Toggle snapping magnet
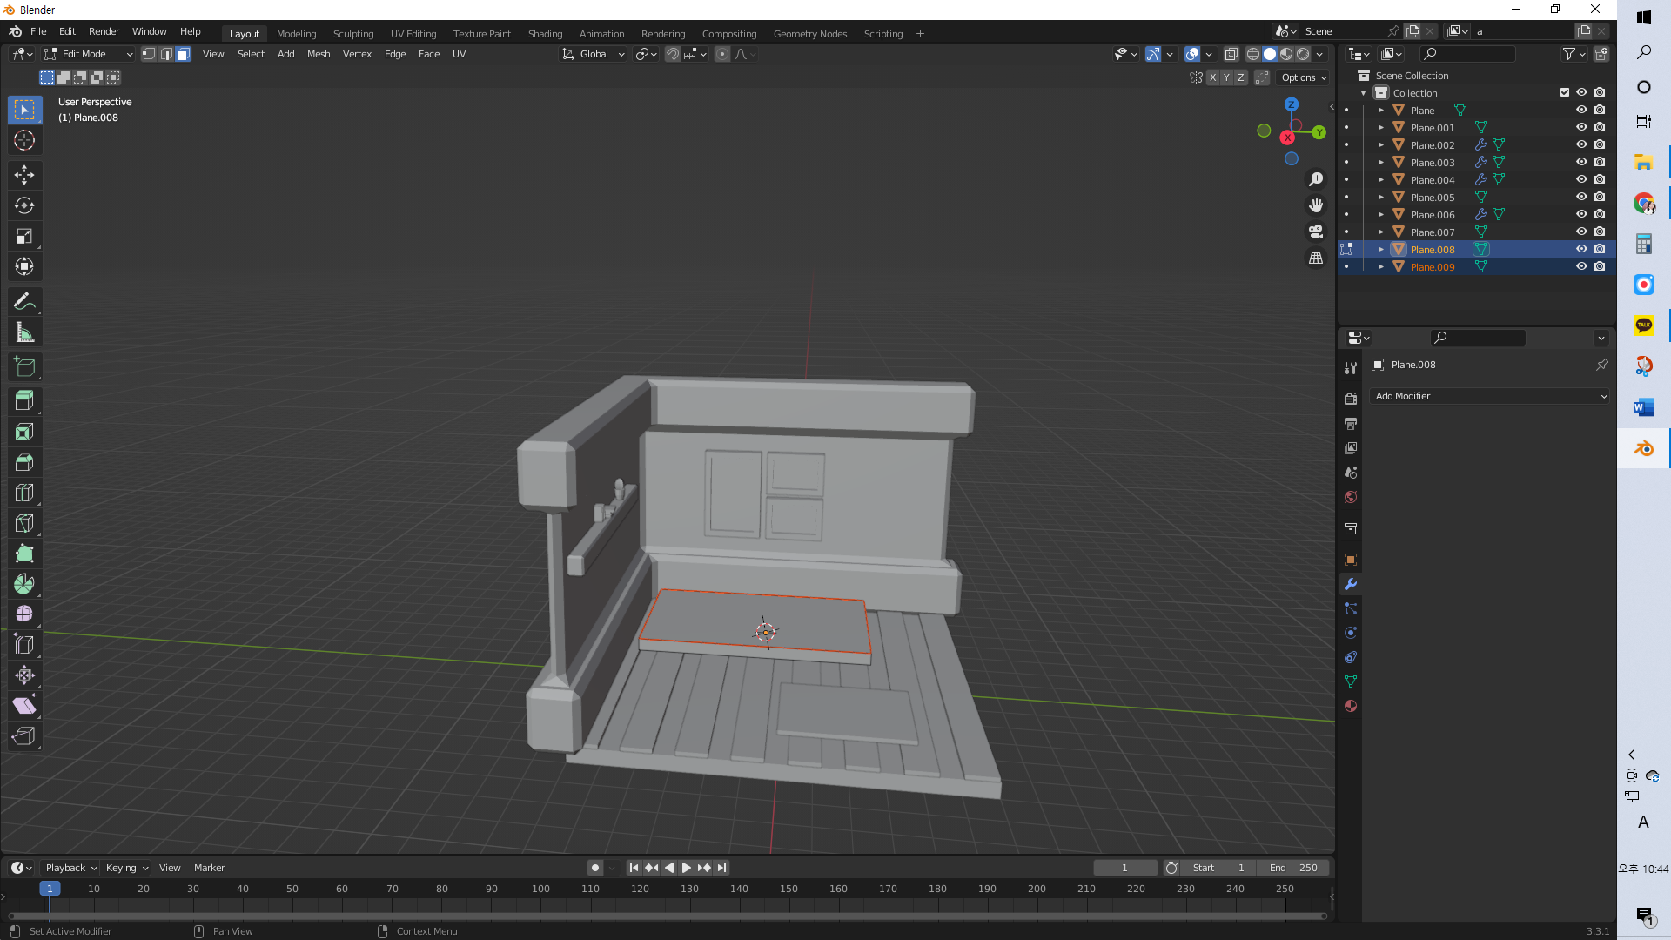 tap(673, 54)
